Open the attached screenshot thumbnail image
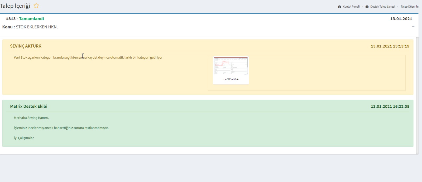This screenshot has height=182, width=422. tap(231, 66)
